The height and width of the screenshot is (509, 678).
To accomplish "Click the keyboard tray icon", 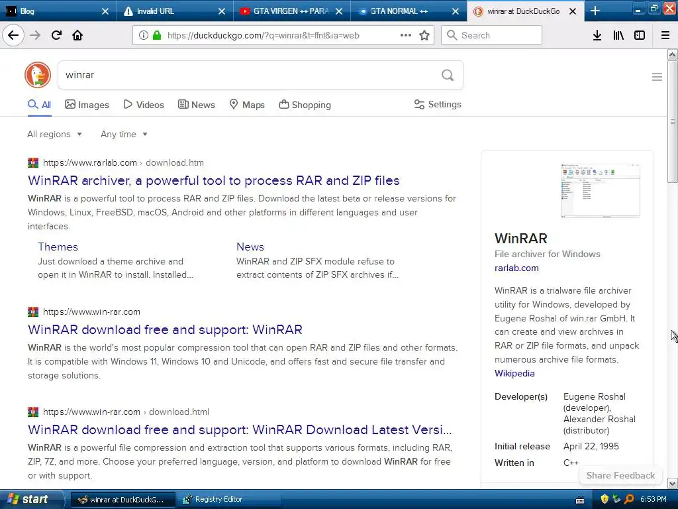I will tap(580, 500).
